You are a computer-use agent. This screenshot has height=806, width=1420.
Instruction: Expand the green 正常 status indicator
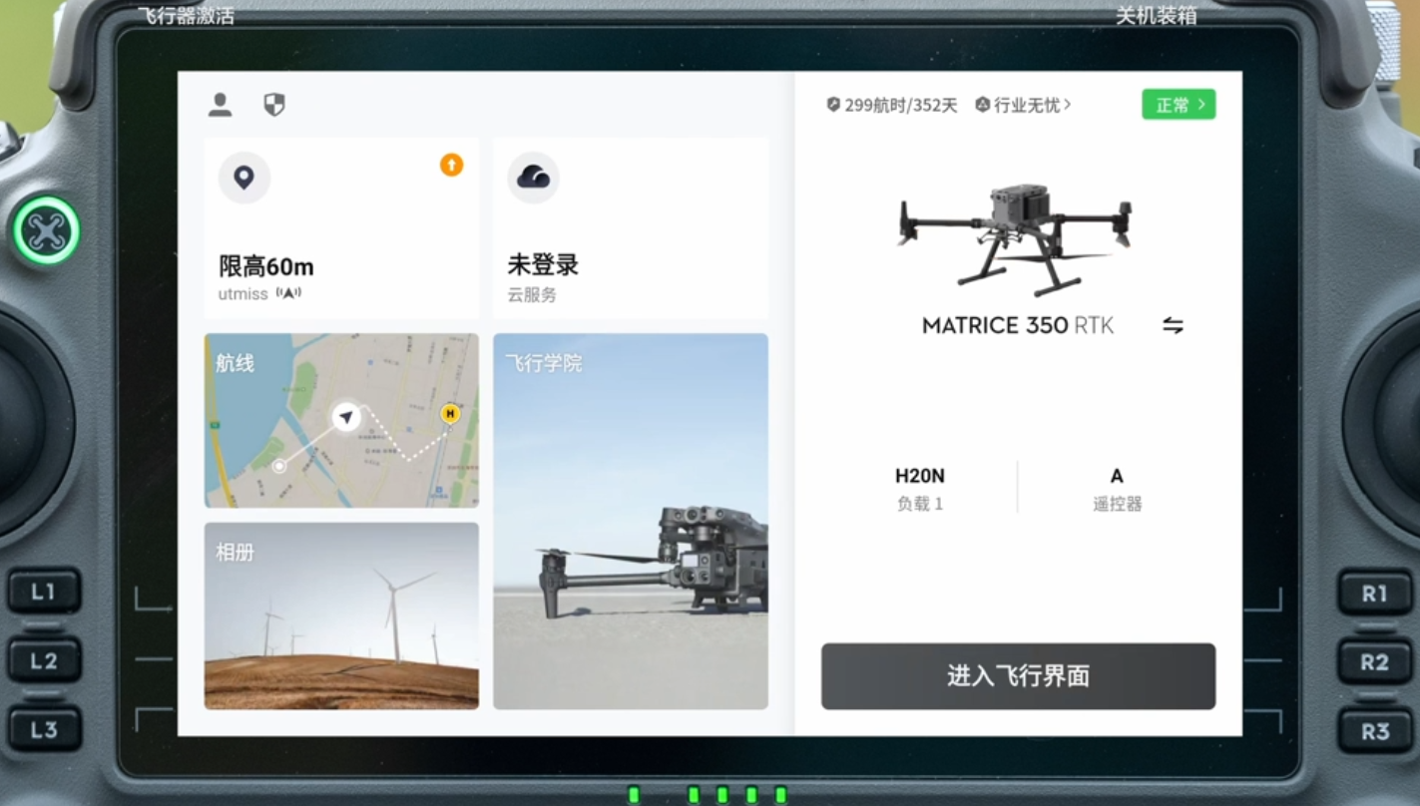1179,105
